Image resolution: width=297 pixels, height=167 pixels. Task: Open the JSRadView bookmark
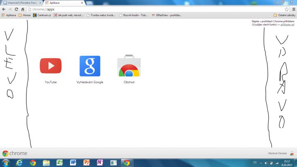point(166,15)
